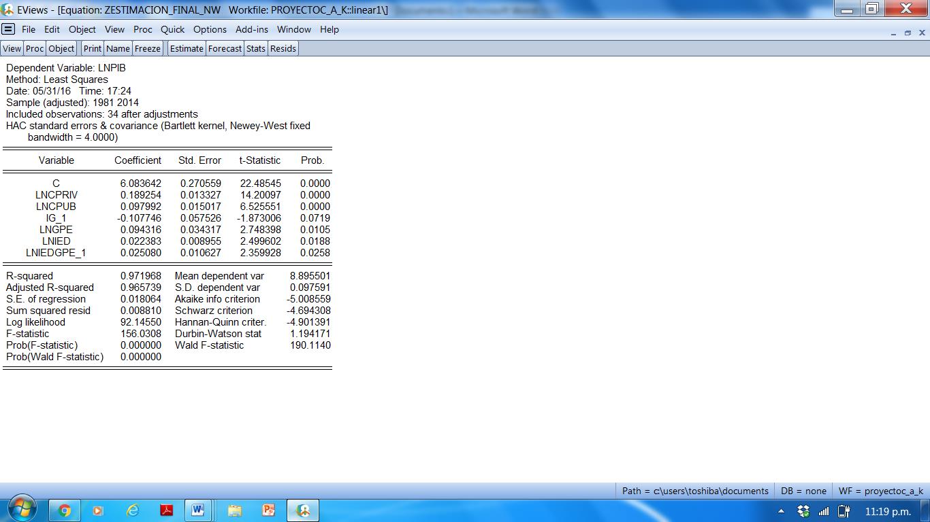
Task: Select the LNGPE variable row label
Action: tap(56, 230)
